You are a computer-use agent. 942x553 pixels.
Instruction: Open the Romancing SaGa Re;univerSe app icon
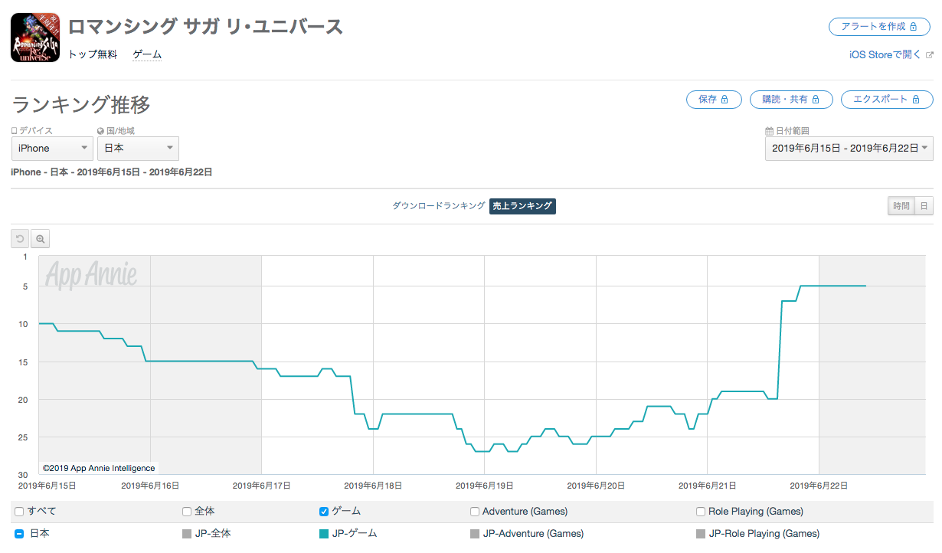point(35,38)
